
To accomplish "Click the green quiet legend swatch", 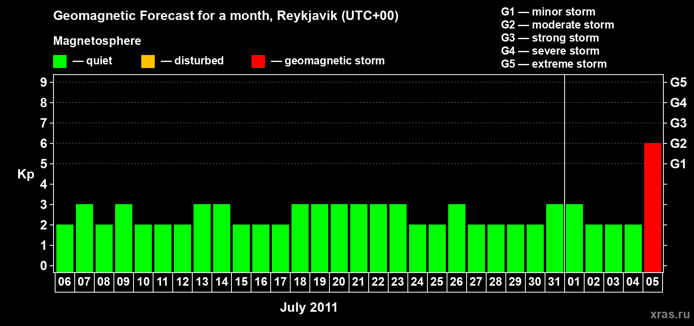I will [60, 62].
